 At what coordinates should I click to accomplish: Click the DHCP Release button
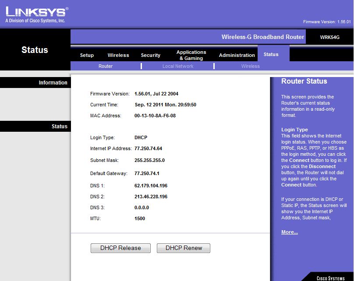pyautogui.click(x=120, y=248)
